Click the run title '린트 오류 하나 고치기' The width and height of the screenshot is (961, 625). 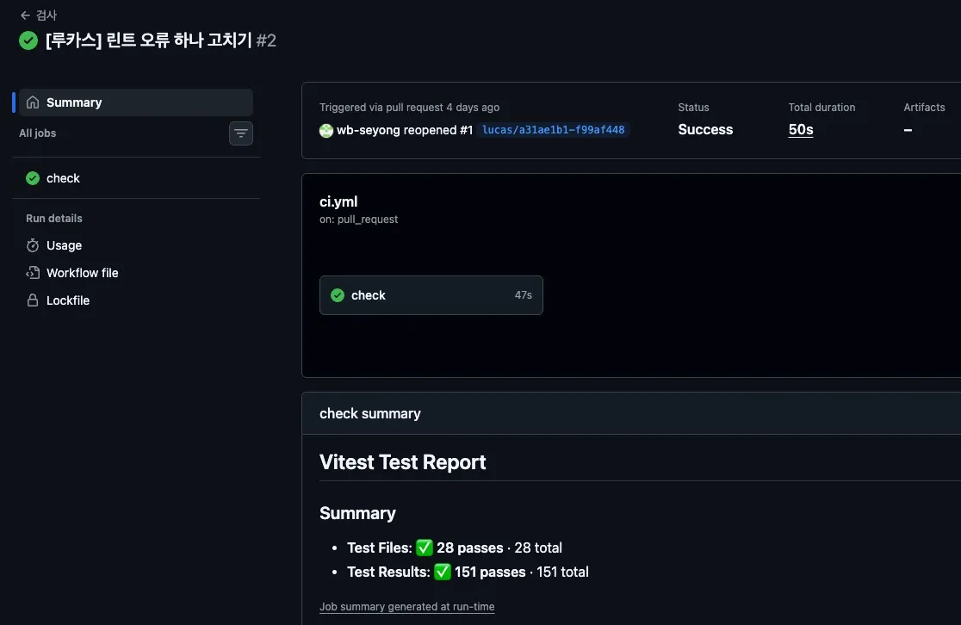coord(179,40)
